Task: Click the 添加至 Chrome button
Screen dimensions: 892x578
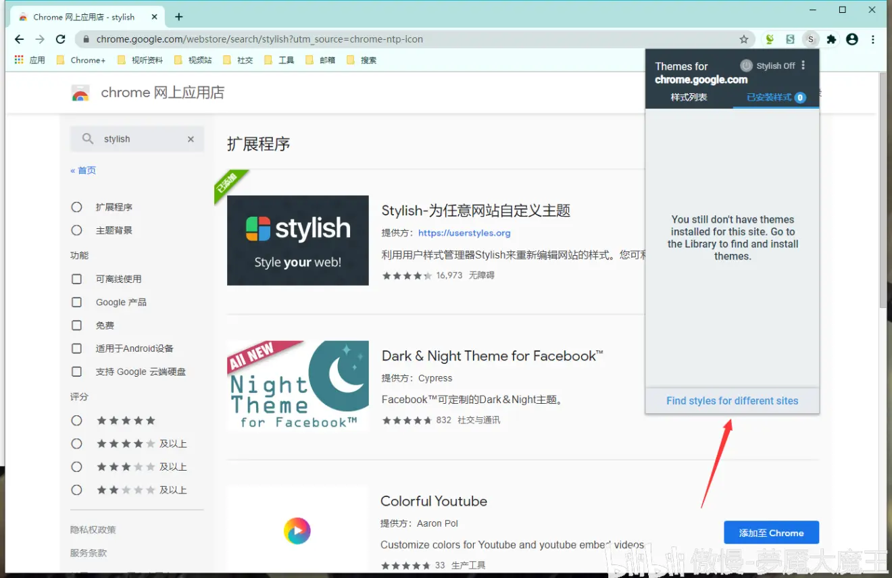Action: [771, 533]
